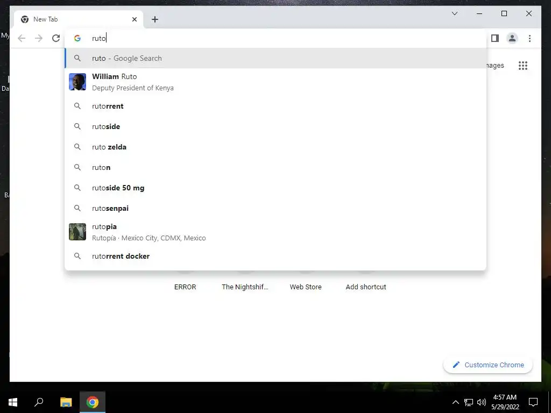Toggle the side panel icon
Viewport: 551px width, 413px height.
495,38
